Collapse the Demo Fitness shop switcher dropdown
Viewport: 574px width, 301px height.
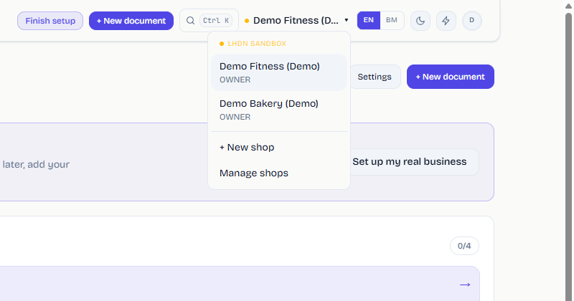[296, 21]
